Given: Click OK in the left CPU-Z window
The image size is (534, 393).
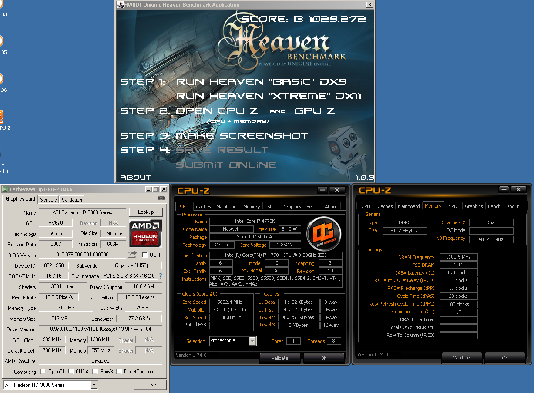Looking at the screenshot, I should click(x=323, y=358).
